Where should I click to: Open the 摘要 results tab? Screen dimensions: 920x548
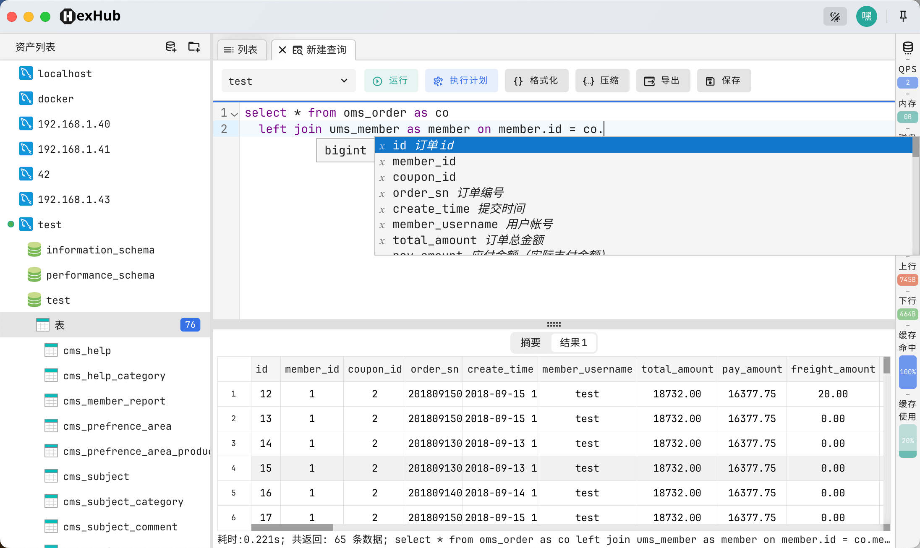point(530,343)
